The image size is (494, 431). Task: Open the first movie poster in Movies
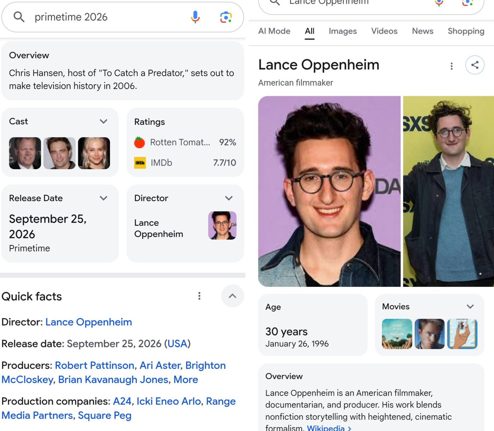[397, 334]
